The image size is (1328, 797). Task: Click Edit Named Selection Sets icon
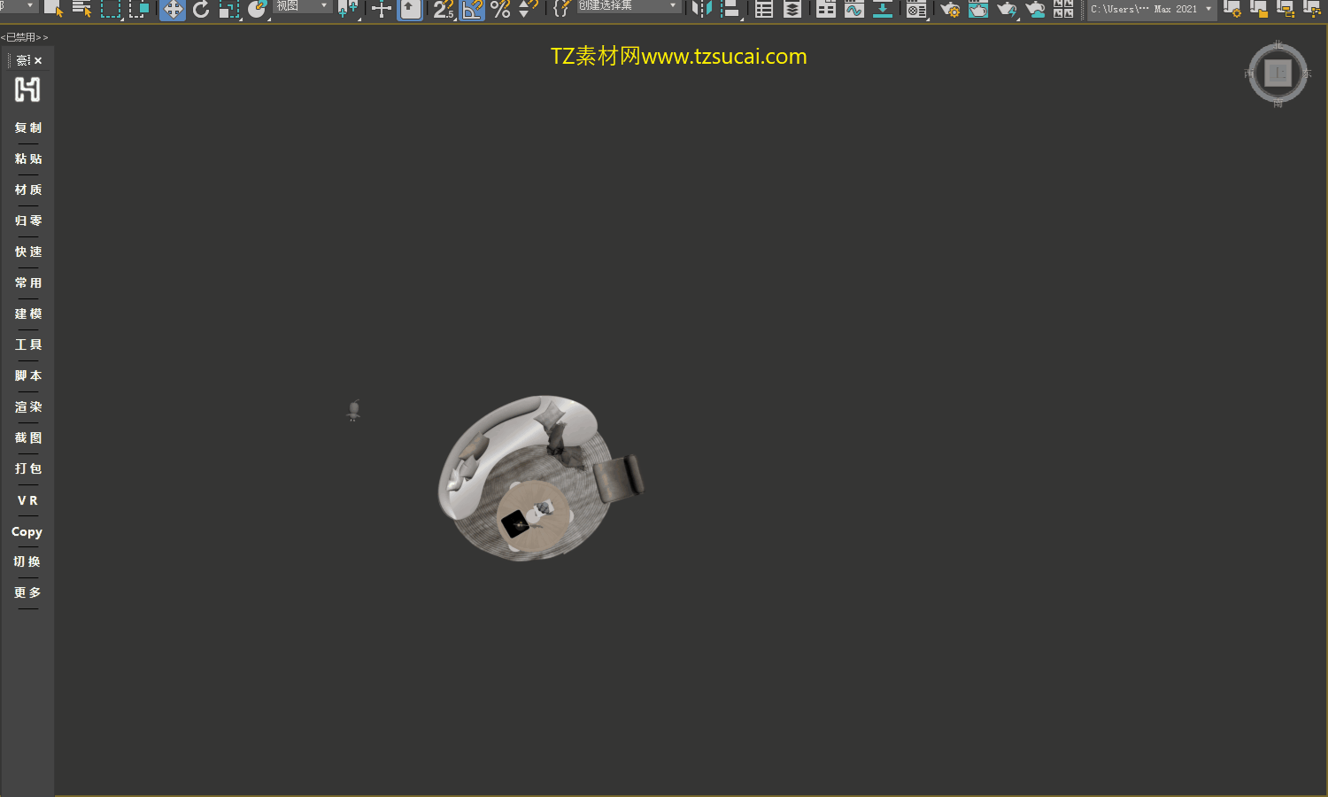[x=561, y=9]
